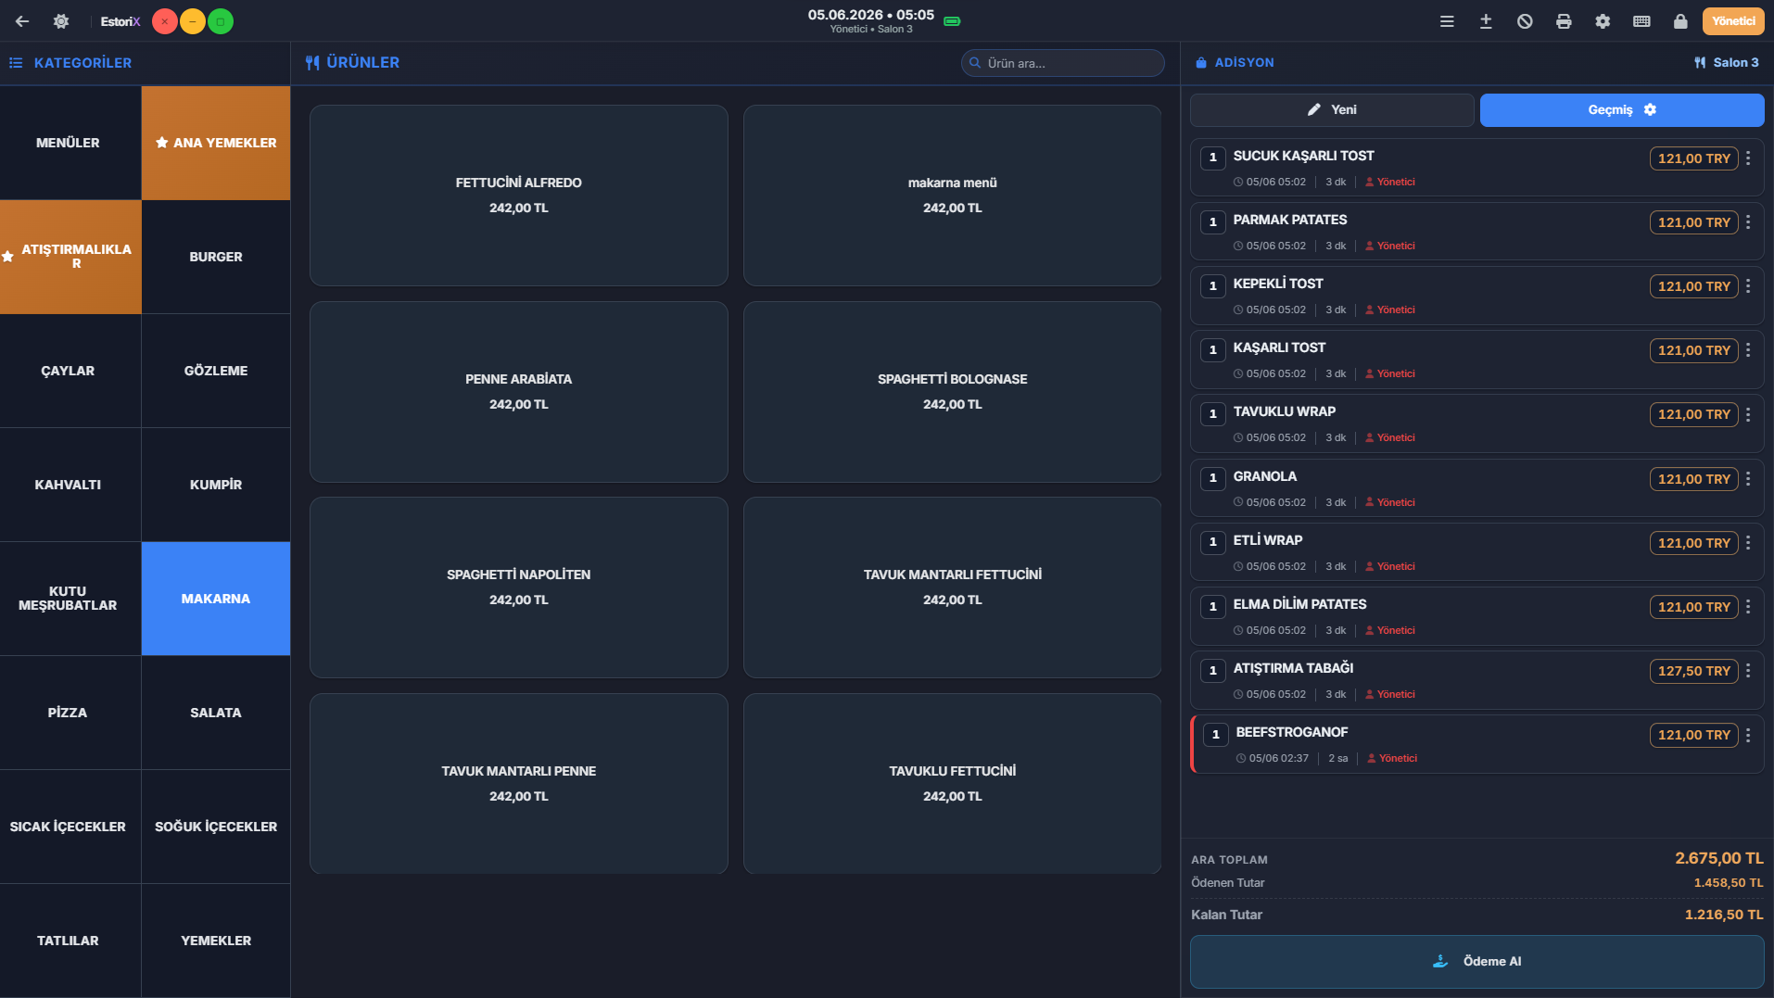Open options menu for KAŞARLI TOST
Image resolution: width=1774 pixels, height=998 pixels.
coord(1748,350)
